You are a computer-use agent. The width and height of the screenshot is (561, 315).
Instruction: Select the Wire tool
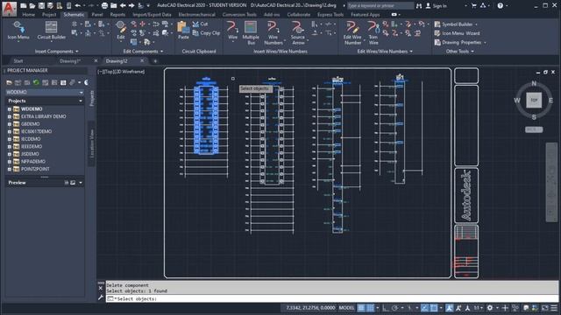click(232, 31)
